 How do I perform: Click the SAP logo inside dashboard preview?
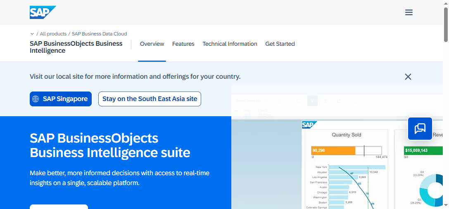point(309,125)
